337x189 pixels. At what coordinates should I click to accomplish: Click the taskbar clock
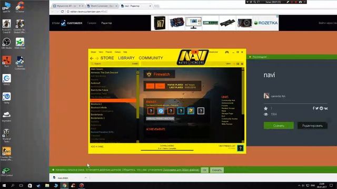[x=322, y=185]
